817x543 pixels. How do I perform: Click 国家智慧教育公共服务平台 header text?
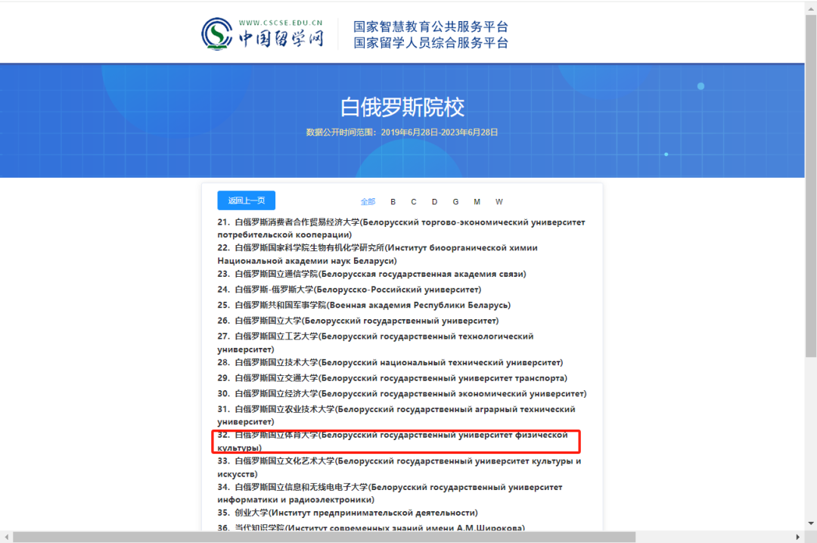coord(431,26)
